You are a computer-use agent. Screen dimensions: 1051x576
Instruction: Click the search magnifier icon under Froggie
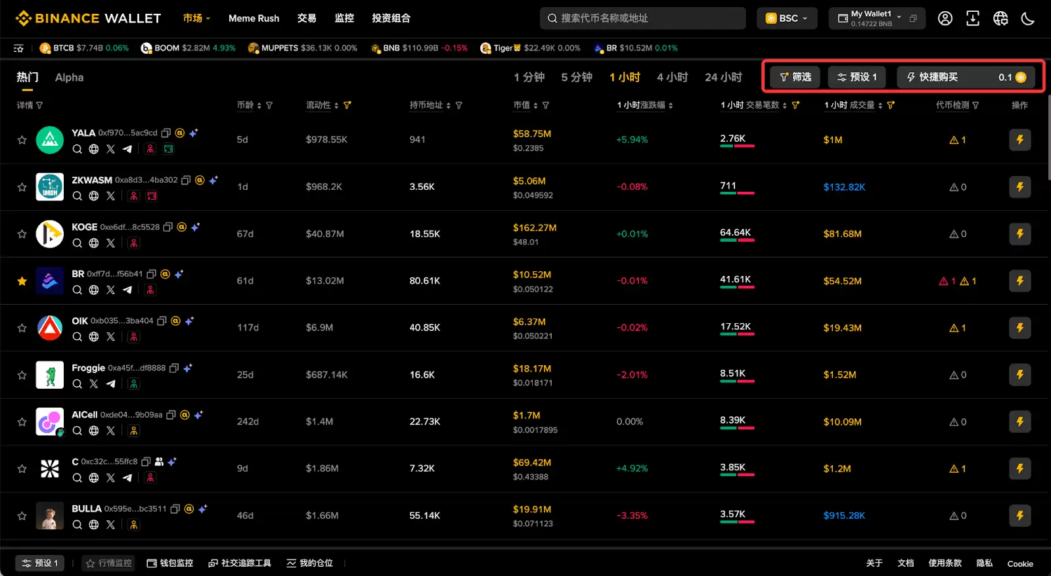click(x=78, y=384)
